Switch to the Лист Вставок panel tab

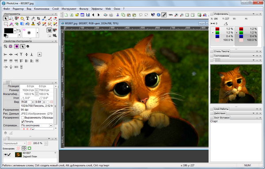[222, 118]
